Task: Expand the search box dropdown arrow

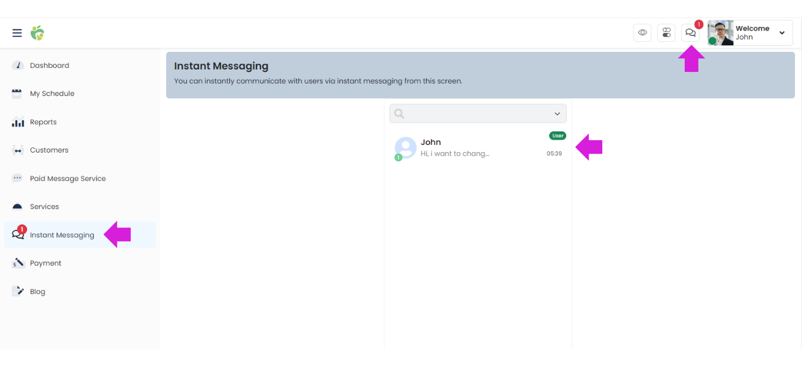Action: point(557,114)
